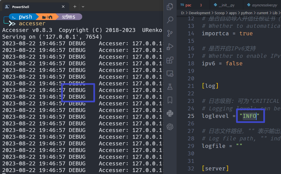Select the Python extension icon
This screenshot has width=281, height=174.
pyautogui.click(x=170, y=113)
